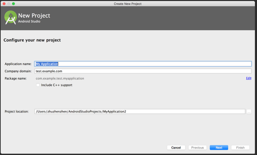Click the Project location path field
This screenshot has width=257, height=155.
coord(140,112)
